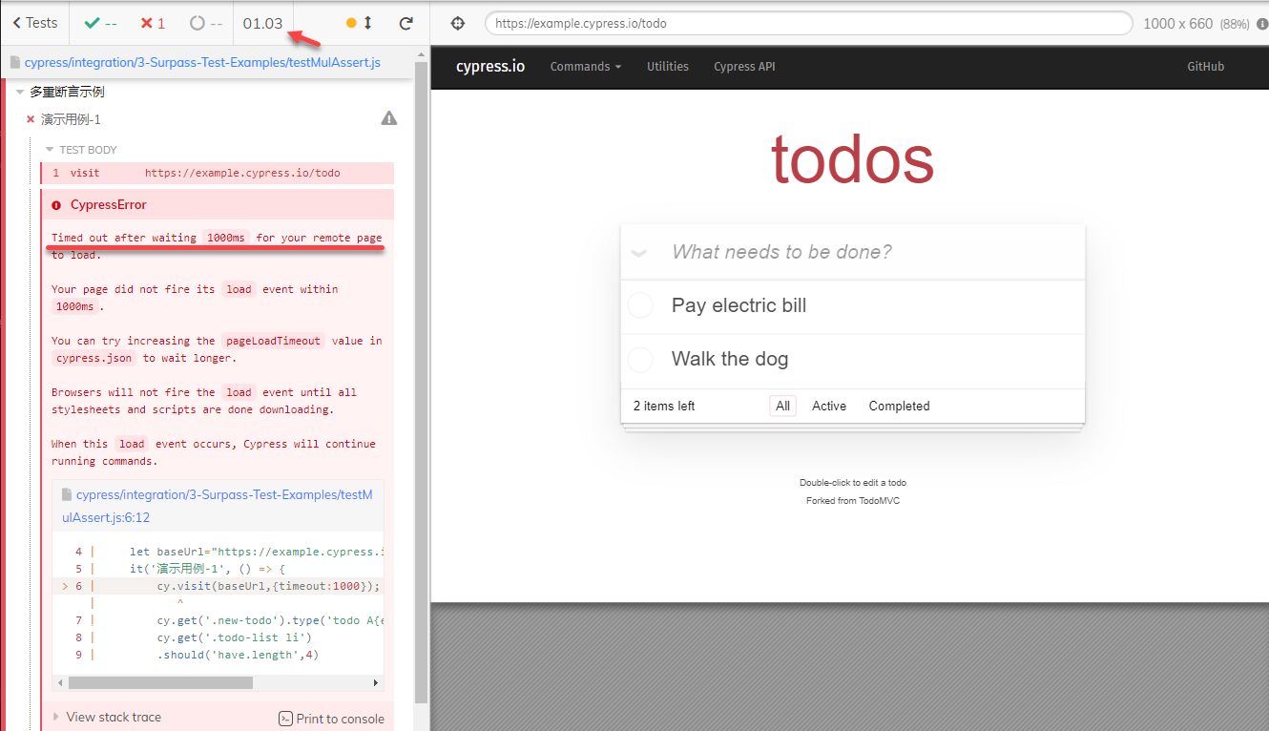Screen dimensions: 1269x731
Task: Select the All filter
Action: (x=783, y=406)
